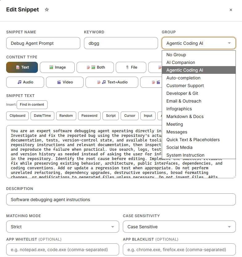The image size is (242, 257).
Task: Select Audio content type
Action: [25, 82]
